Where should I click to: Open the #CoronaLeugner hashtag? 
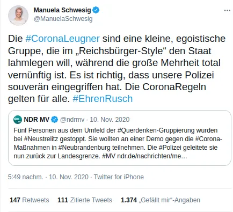pos(62,39)
